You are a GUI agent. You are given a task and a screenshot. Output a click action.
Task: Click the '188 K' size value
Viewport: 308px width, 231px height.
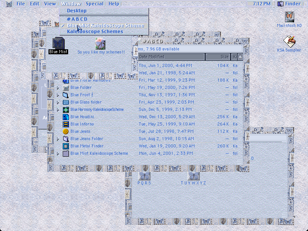click(x=223, y=80)
